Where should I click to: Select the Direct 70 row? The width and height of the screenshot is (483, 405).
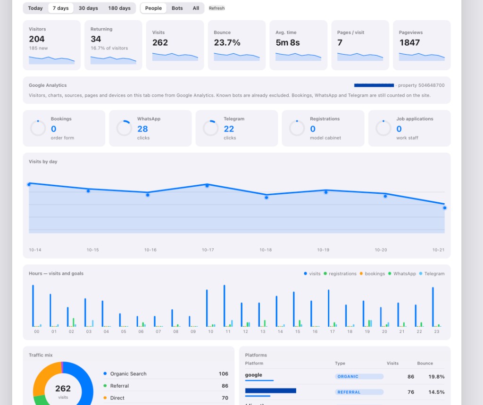pyautogui.click(x=166, y=398)
